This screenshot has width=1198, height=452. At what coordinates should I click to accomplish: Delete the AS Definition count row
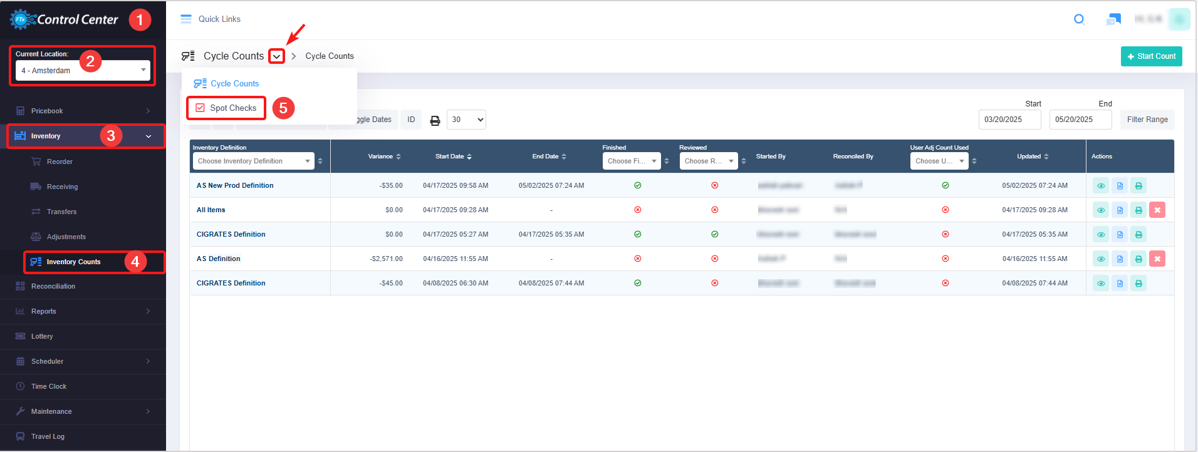(x=1157, y=259)
